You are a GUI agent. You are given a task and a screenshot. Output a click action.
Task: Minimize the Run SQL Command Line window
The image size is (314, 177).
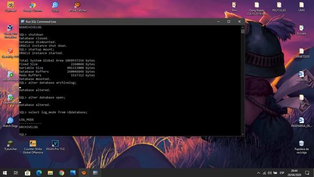click(x=218, y=22)
